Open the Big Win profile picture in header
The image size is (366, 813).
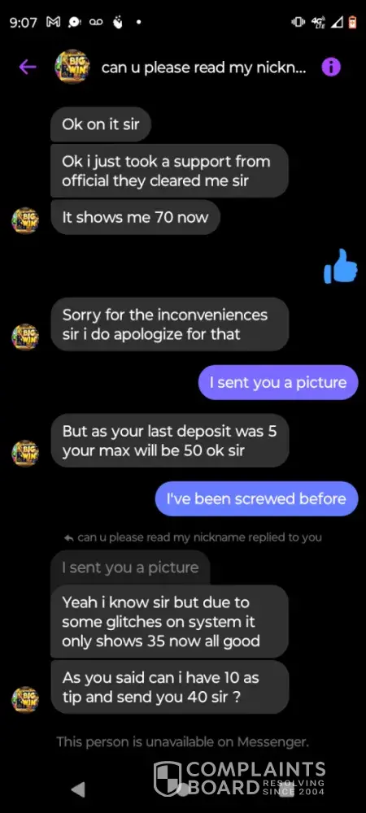point(72,67)
